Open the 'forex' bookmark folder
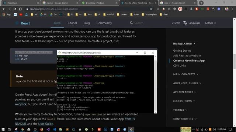The height and width of the screenshot is (132, 236). click(135, 15)
